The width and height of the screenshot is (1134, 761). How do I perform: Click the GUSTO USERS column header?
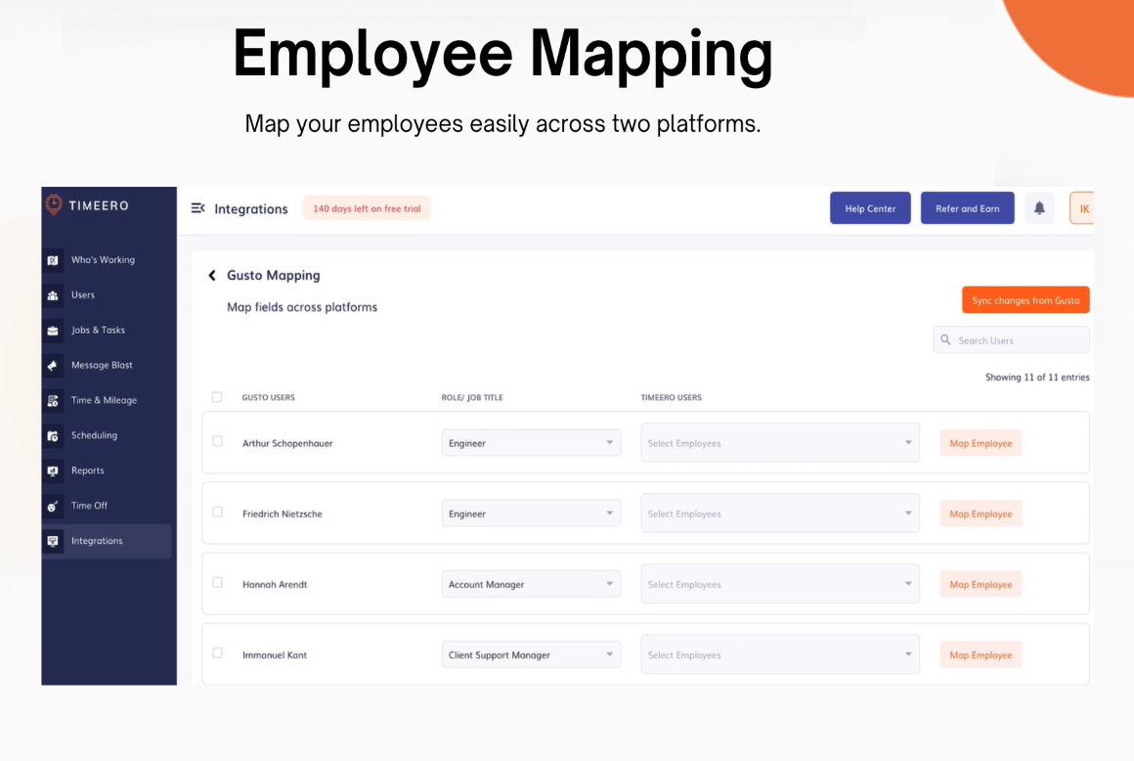(268, 397)
